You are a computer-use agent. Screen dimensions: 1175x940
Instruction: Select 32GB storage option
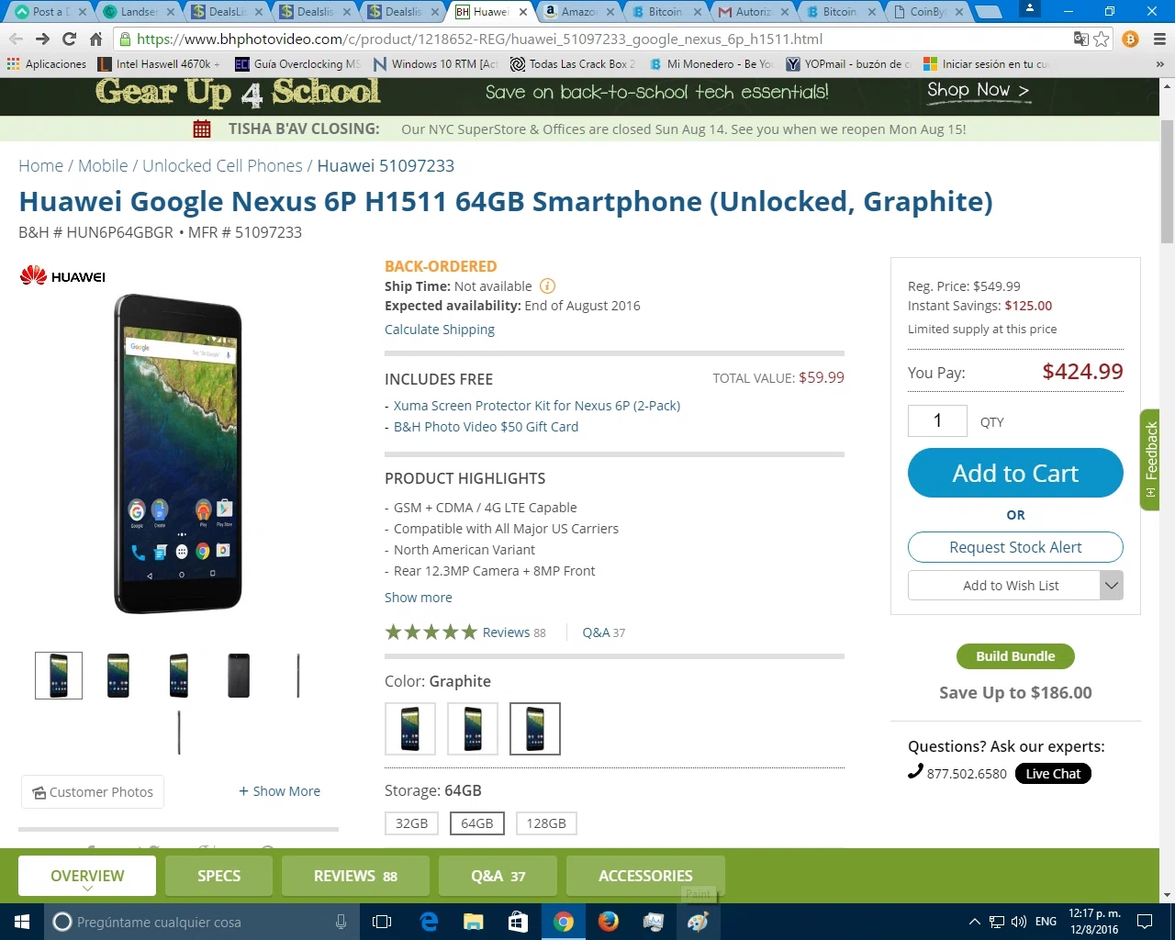pos(411,823)
